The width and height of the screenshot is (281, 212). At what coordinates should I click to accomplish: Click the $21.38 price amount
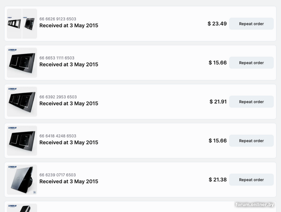[x=217, y=180]
